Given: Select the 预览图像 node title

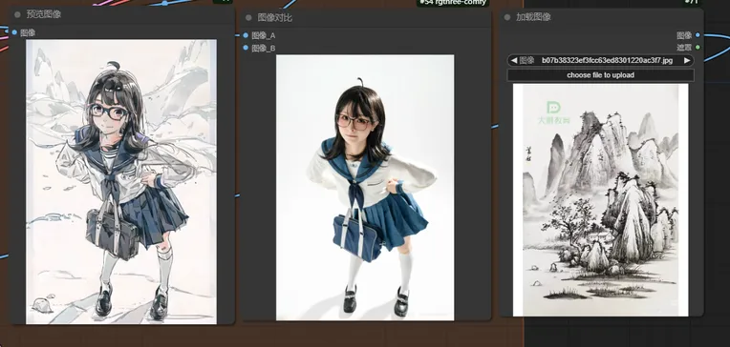Looking at the screenshot, I should coord(44,14).
